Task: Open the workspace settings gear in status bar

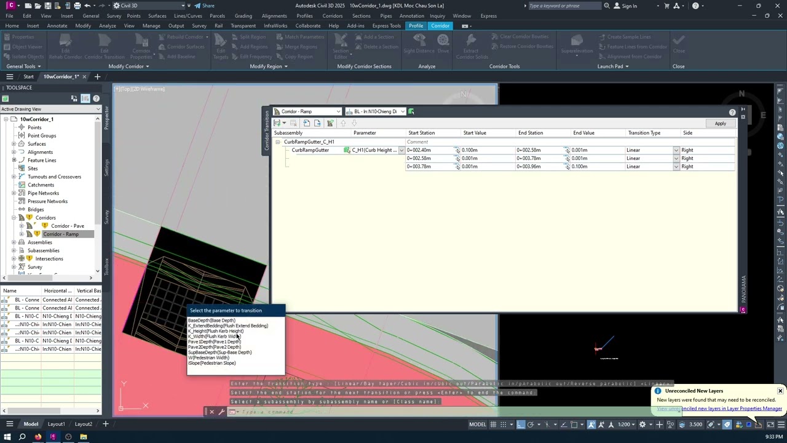Action: click(x=643, y=424)
